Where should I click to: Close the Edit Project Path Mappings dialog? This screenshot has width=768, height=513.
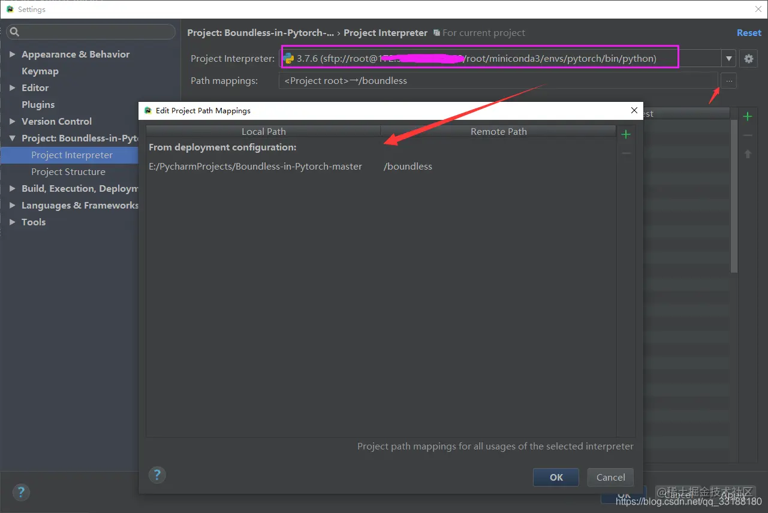634,110
